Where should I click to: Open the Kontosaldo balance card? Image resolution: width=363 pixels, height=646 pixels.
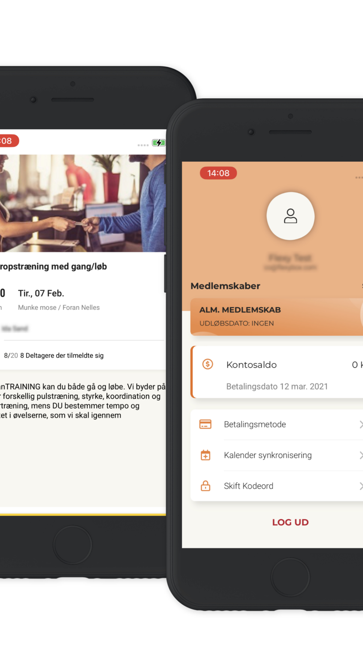277,372
